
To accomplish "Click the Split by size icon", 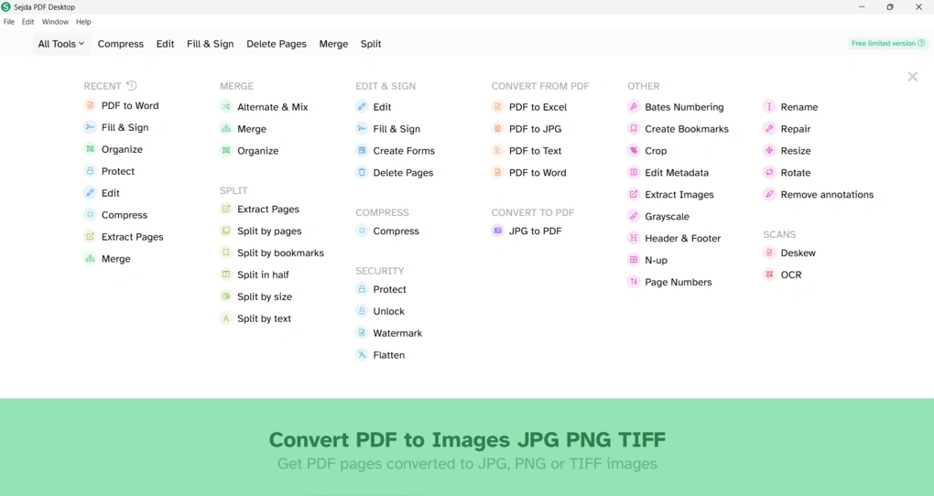I will [226, 297].
